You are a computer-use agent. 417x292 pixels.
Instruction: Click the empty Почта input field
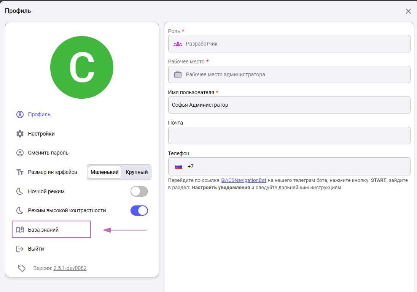click(x=289, y=136)
